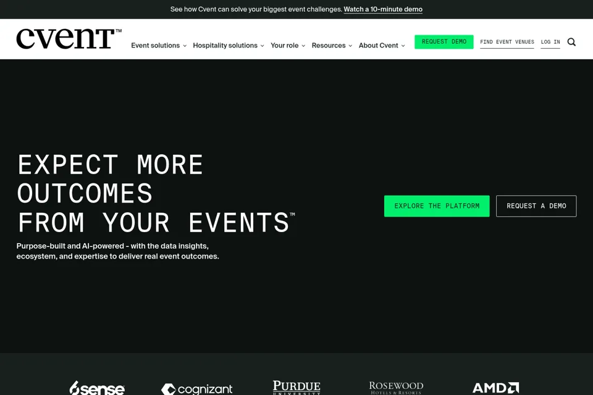Expand chevron next to Event solutions
Image resolution: width=593 pixels, height=395 pixels.
(185, 46)
